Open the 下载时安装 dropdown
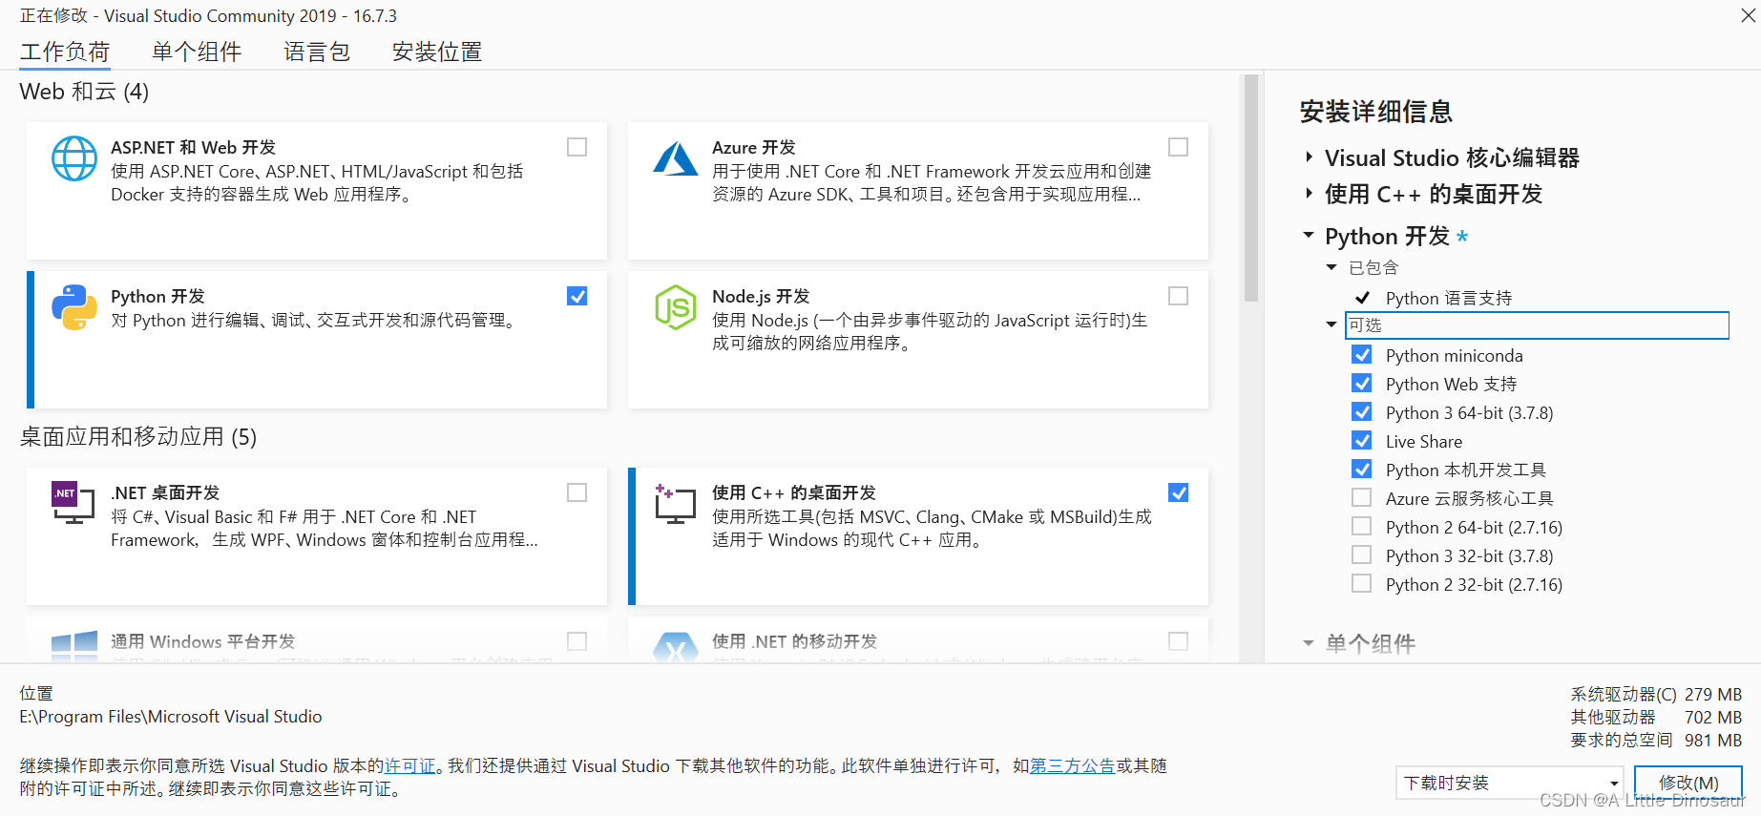Screen dimensions: 1761x816 click(x=1509, y=784)
